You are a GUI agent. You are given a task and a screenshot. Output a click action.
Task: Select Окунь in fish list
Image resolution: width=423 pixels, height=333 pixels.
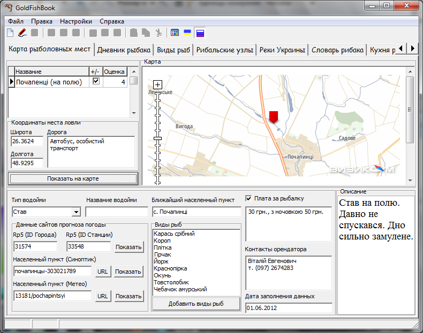pos(162,275)
